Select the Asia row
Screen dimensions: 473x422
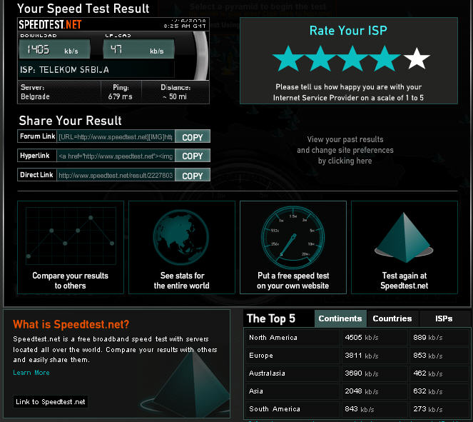tap(357, 391)
